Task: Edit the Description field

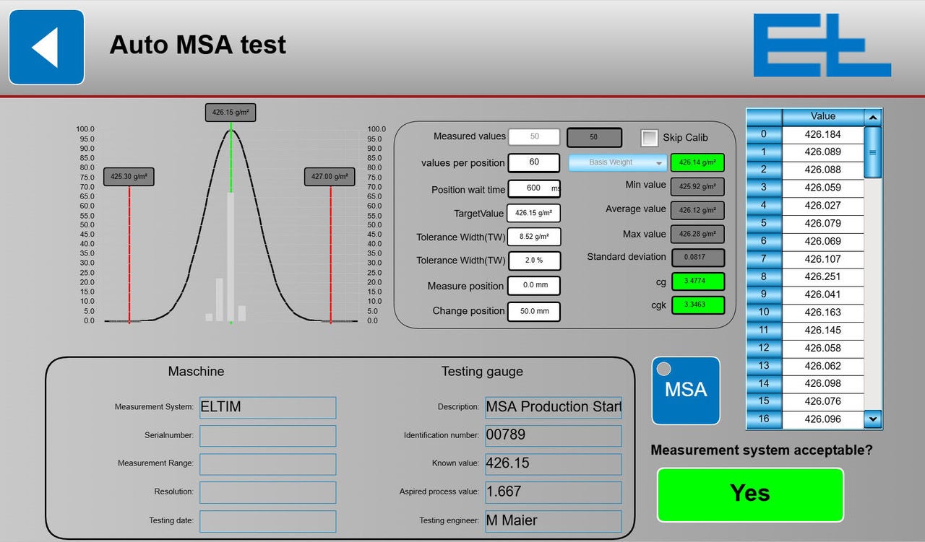Action: tap(554, 407)
